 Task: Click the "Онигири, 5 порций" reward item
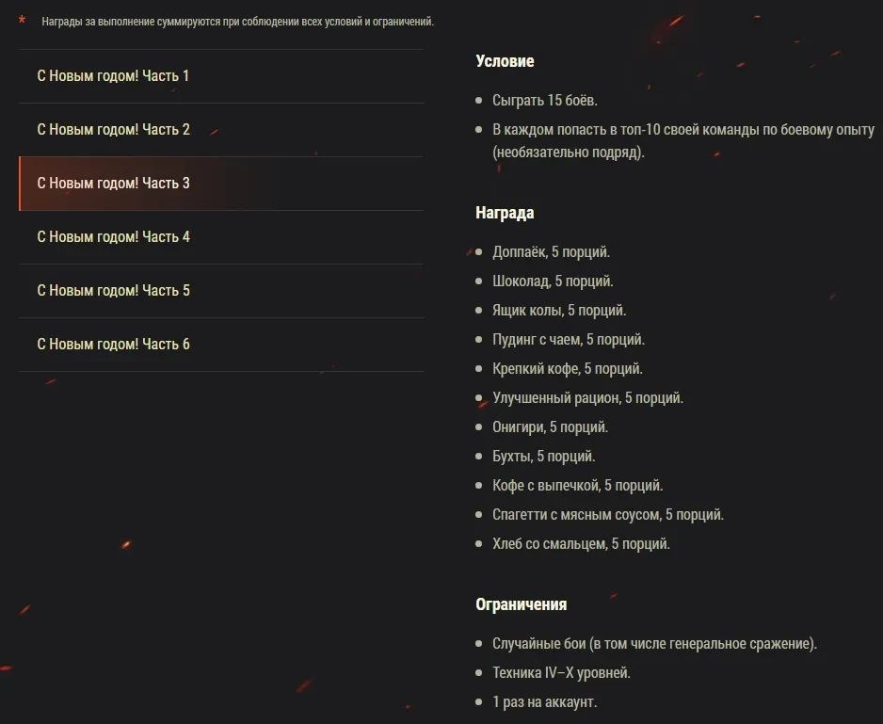(x=550, y=427)
